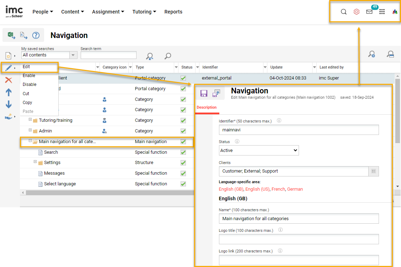The width and height of the screenshot is (401, 267).
Task: Open the apps grid icon
Action: tap(382, 12)
